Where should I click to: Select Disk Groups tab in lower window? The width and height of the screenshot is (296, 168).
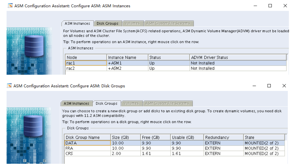107,103
